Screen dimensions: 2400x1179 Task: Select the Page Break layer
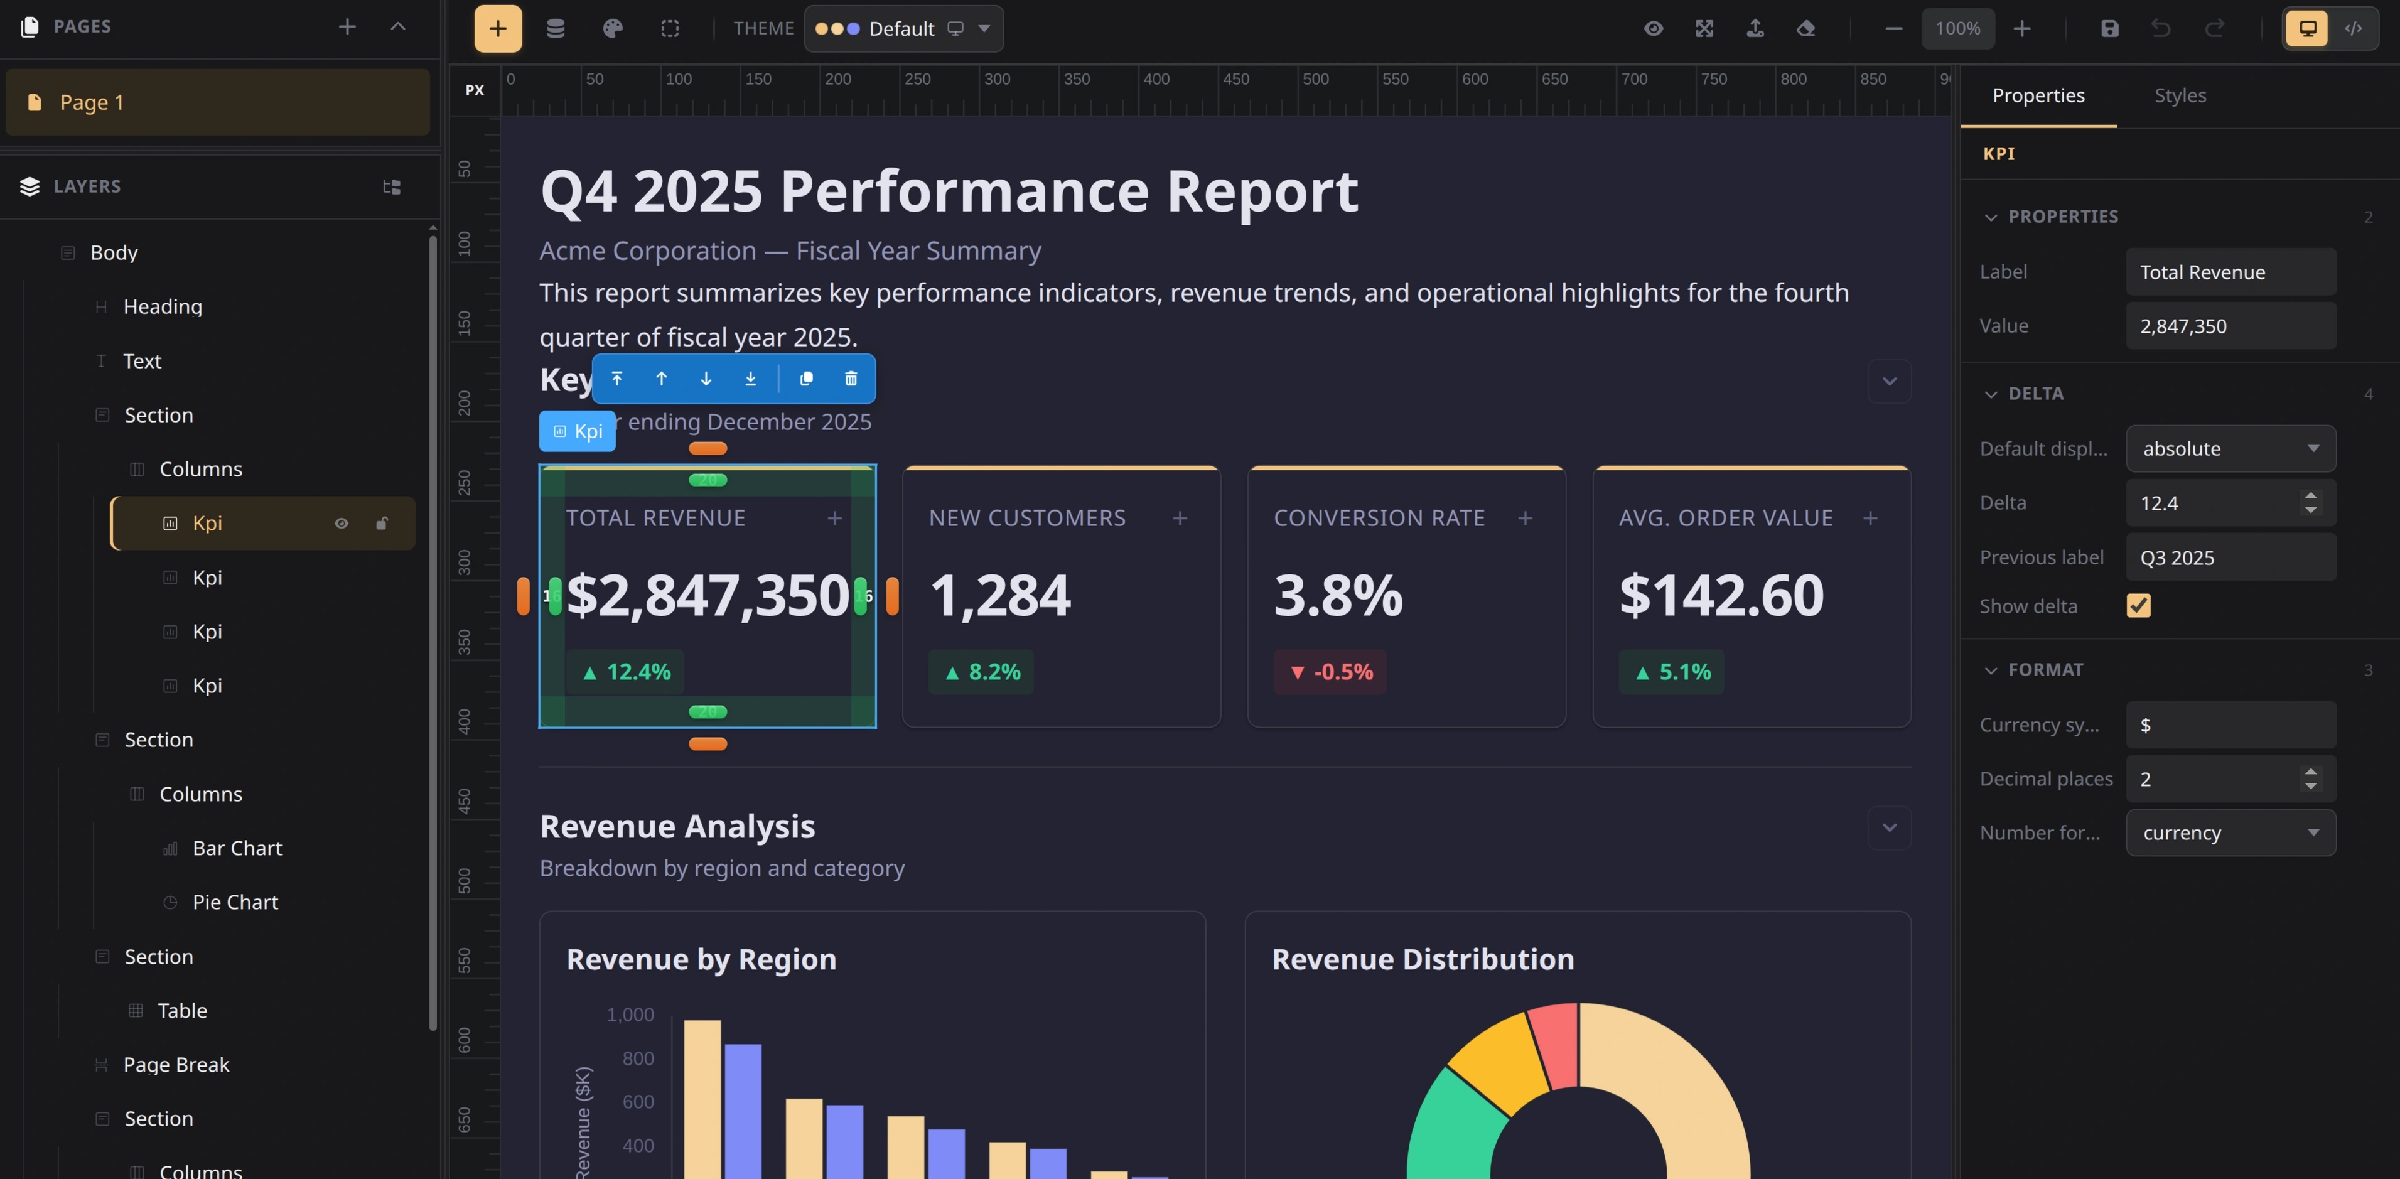175,1064
